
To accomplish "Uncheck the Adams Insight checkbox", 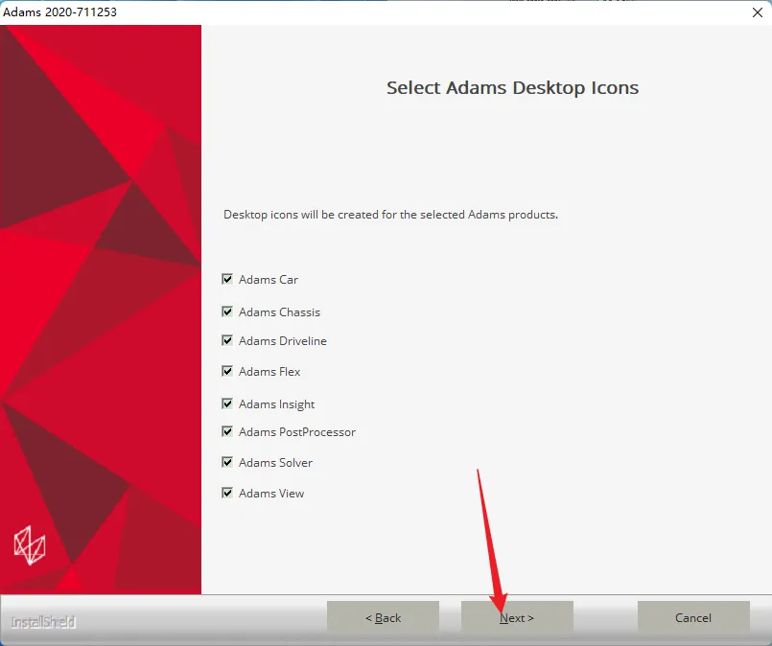I will click(227, 404).
